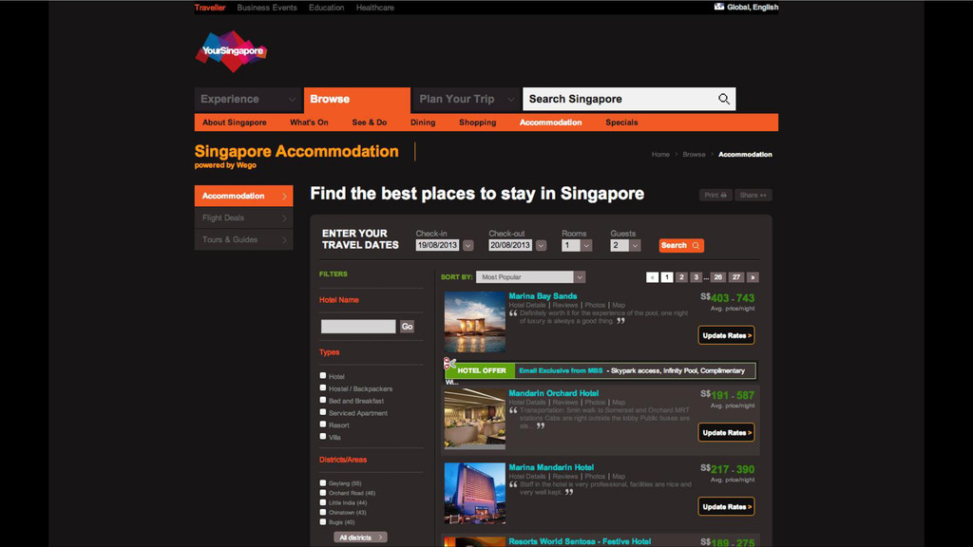
Task: Open About Singapore menu item
Action: pos(235,123)
